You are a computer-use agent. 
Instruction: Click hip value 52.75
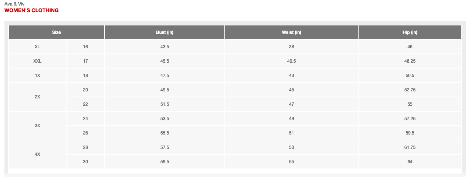coord(410,90)
